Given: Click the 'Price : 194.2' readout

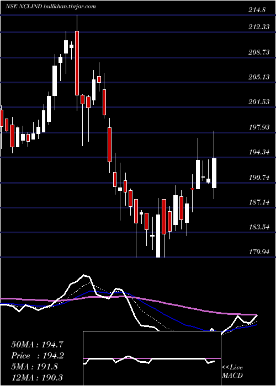Looking at the screenshot, I should [38, 356].
